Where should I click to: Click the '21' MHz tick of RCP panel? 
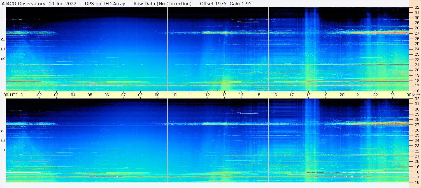(x=417, y=65)
